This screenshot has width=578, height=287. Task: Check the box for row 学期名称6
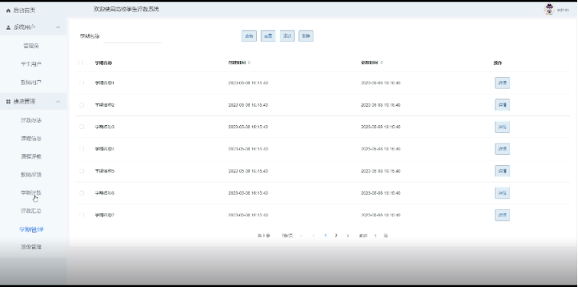click(x=82, y=193)
